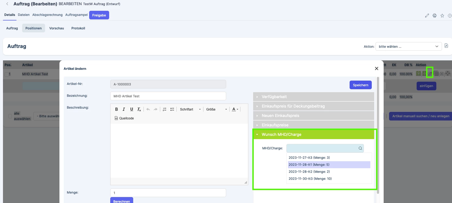Open the Aktion 'bitte wählen ...' dropdown

[x=409, y=46]
